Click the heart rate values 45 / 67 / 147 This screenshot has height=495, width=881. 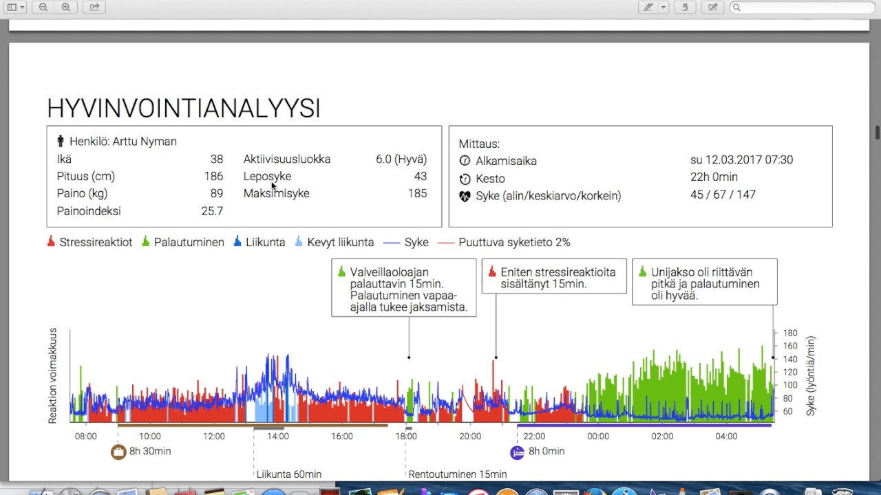[723, 195]
